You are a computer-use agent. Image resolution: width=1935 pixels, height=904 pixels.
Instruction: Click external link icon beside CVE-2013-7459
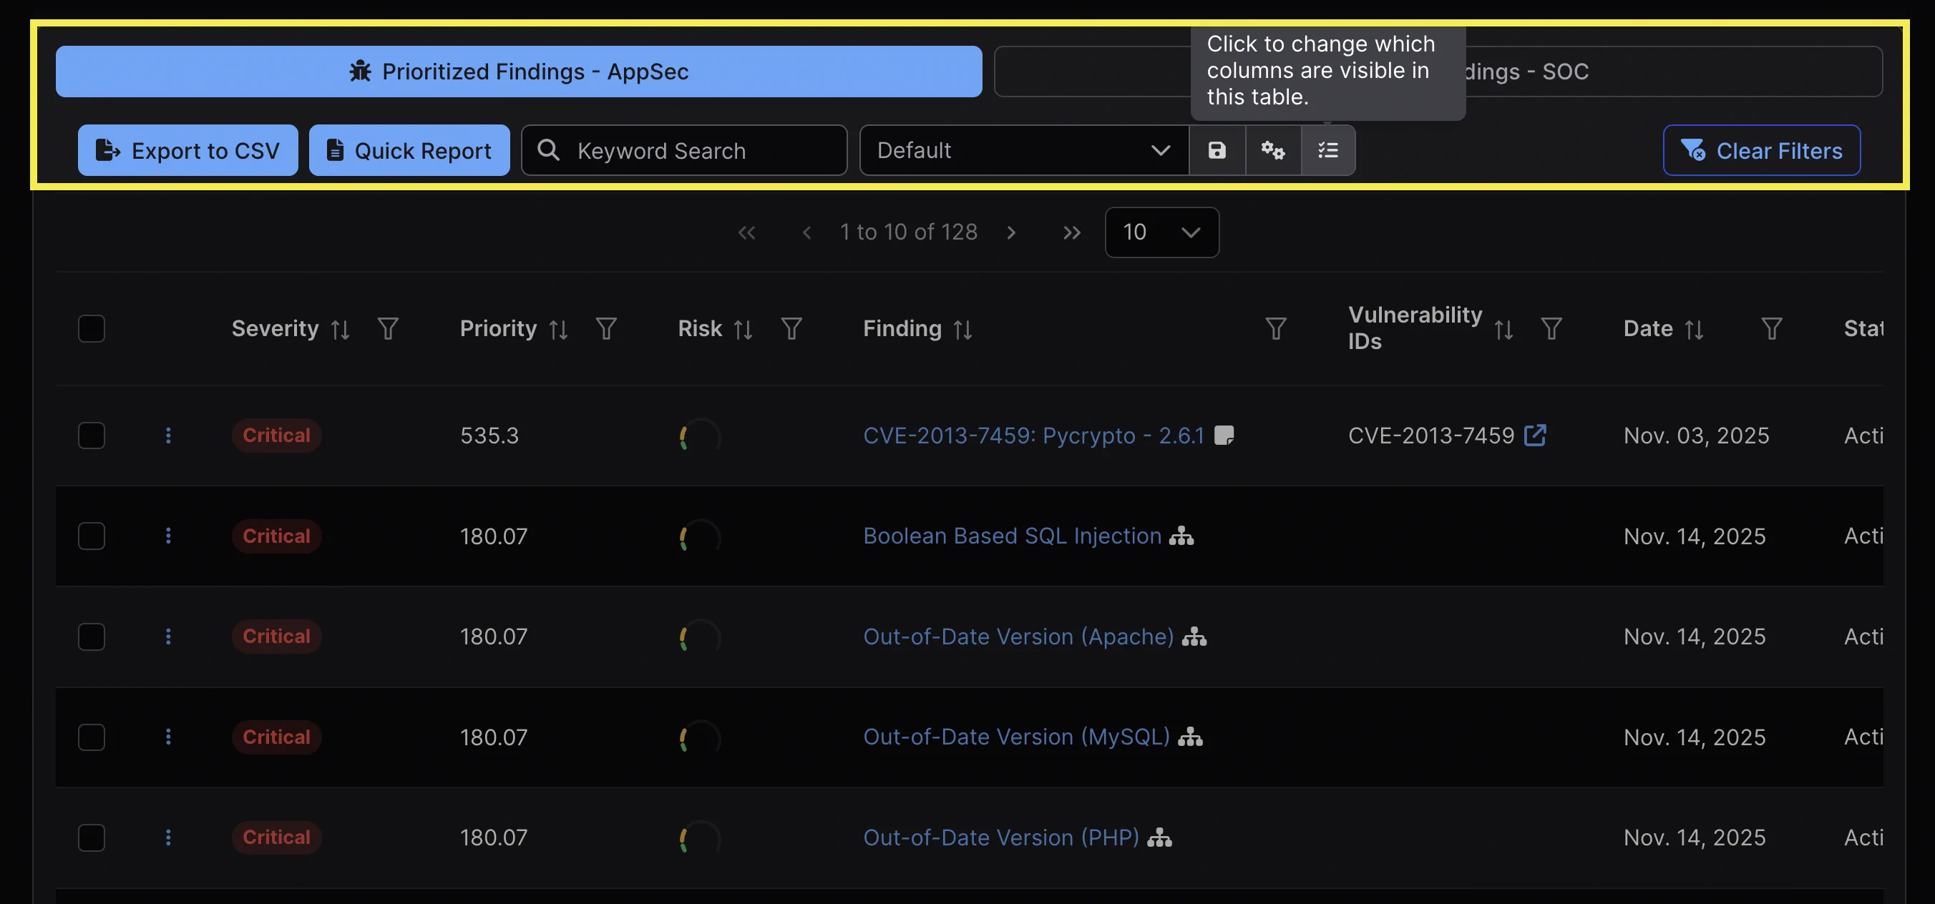1535,436
